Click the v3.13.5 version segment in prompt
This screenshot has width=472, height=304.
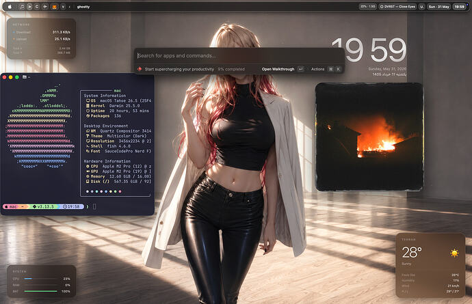pyautogui.click(x=43, y=206)
